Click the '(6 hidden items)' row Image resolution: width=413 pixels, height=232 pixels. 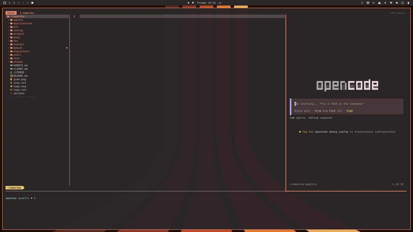[23, 97]
